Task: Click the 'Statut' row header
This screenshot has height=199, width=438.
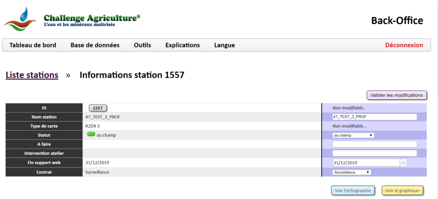Action: [x=44, y=135]
